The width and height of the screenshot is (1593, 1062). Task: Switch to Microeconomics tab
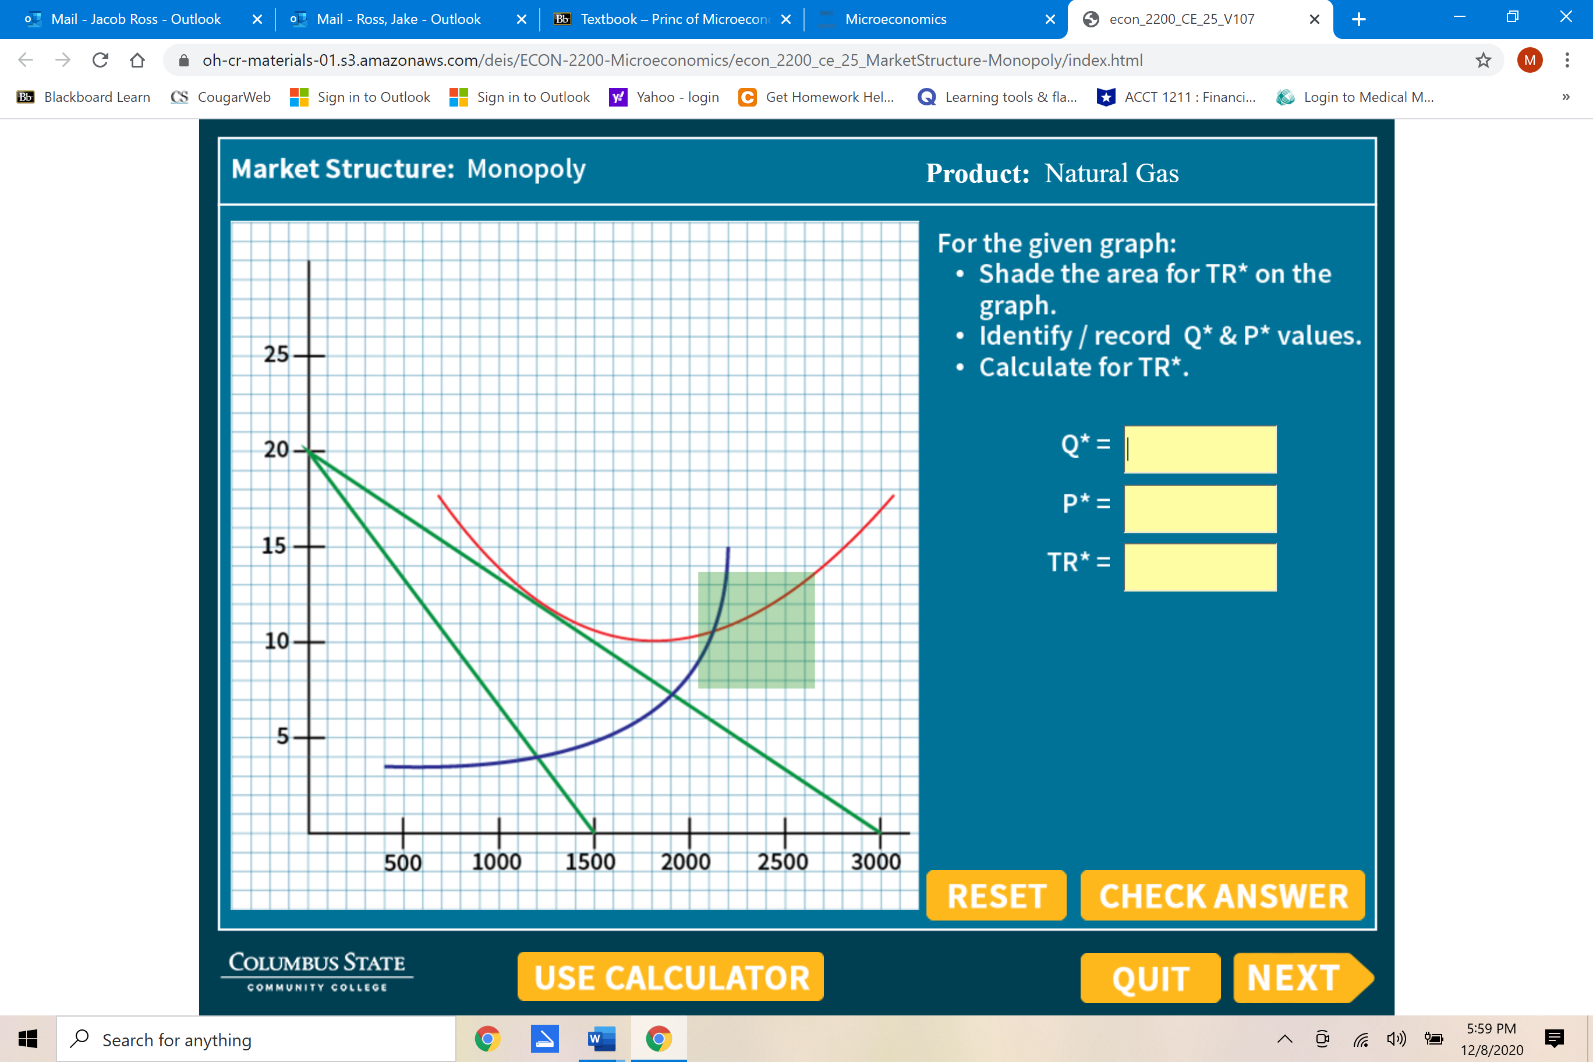click(x=895, y=19)
